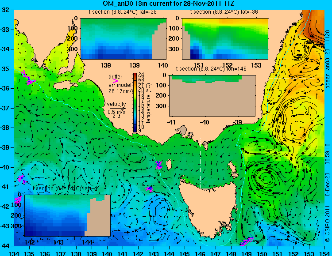Click longitude tick "150" on the bottom axis
The width and height of the screenshot is (332, 256).
[x=262, y=253]
